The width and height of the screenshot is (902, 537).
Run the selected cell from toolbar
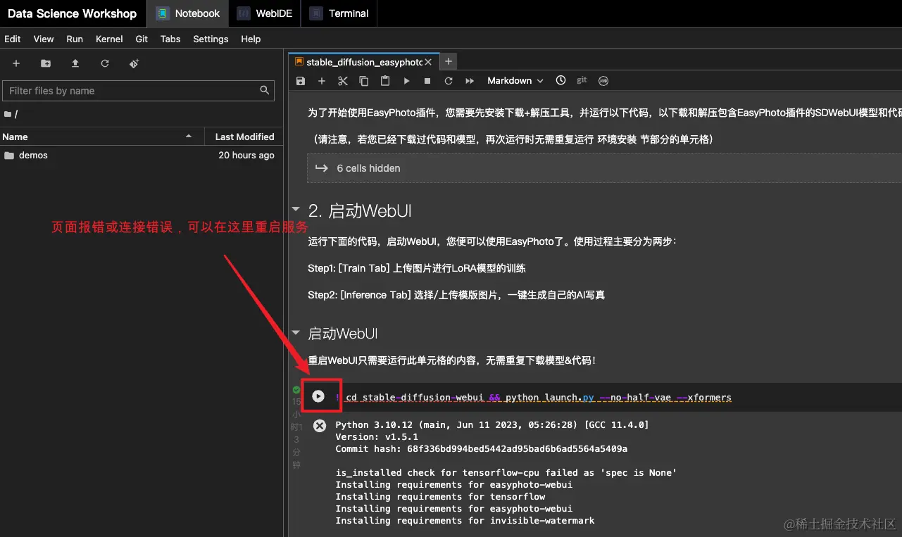tap(406, 81)
